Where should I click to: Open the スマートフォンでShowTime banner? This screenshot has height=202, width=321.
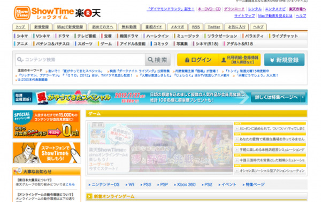tap(47, 153)
